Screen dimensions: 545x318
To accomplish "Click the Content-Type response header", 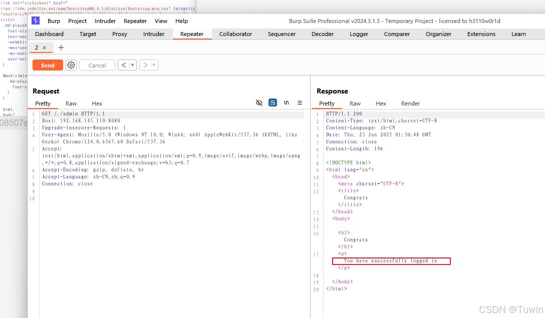I will (x=381, y=120).
